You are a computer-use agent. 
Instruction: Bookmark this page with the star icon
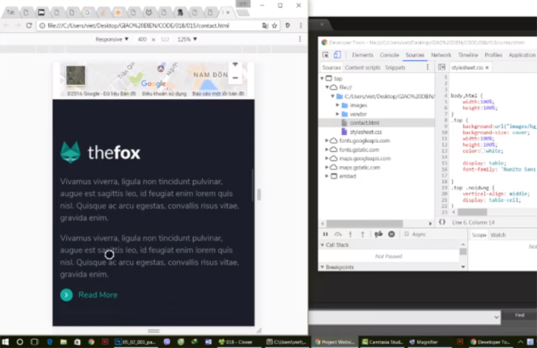point(275,25)
